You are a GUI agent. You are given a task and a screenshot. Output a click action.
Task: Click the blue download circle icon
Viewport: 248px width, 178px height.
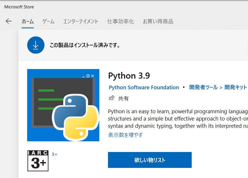36,45
